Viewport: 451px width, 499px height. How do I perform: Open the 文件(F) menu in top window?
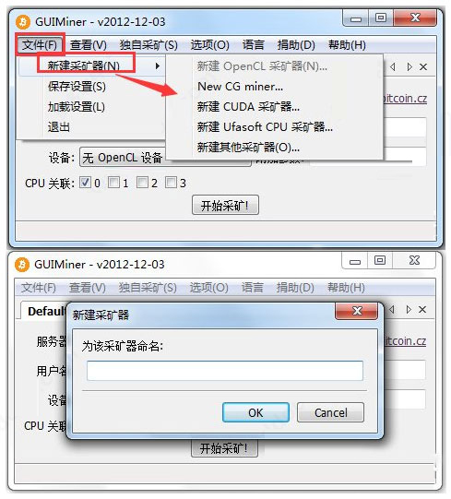tap(40, 44)
